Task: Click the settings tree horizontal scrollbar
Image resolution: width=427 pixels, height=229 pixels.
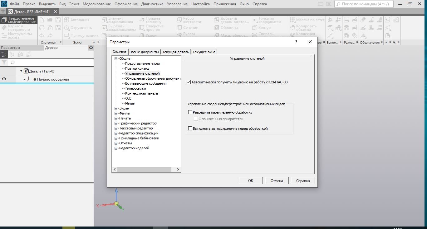Action: 144,170
